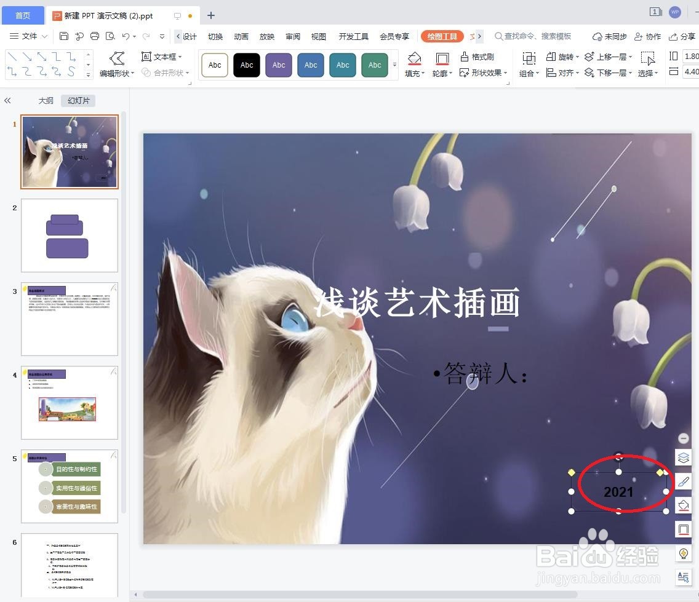Open the 会员专享 member tab
Screen dimensions: 699x602
(x=394, y=36)
